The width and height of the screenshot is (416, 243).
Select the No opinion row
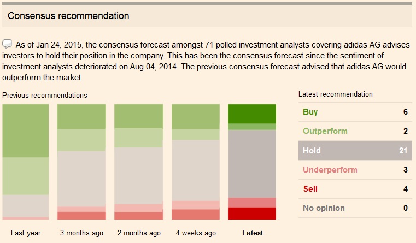[x=355, y=208]
